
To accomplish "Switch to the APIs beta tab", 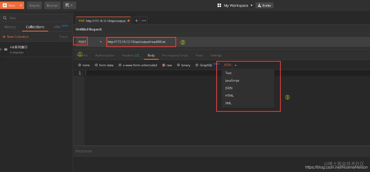I will 61,27.
